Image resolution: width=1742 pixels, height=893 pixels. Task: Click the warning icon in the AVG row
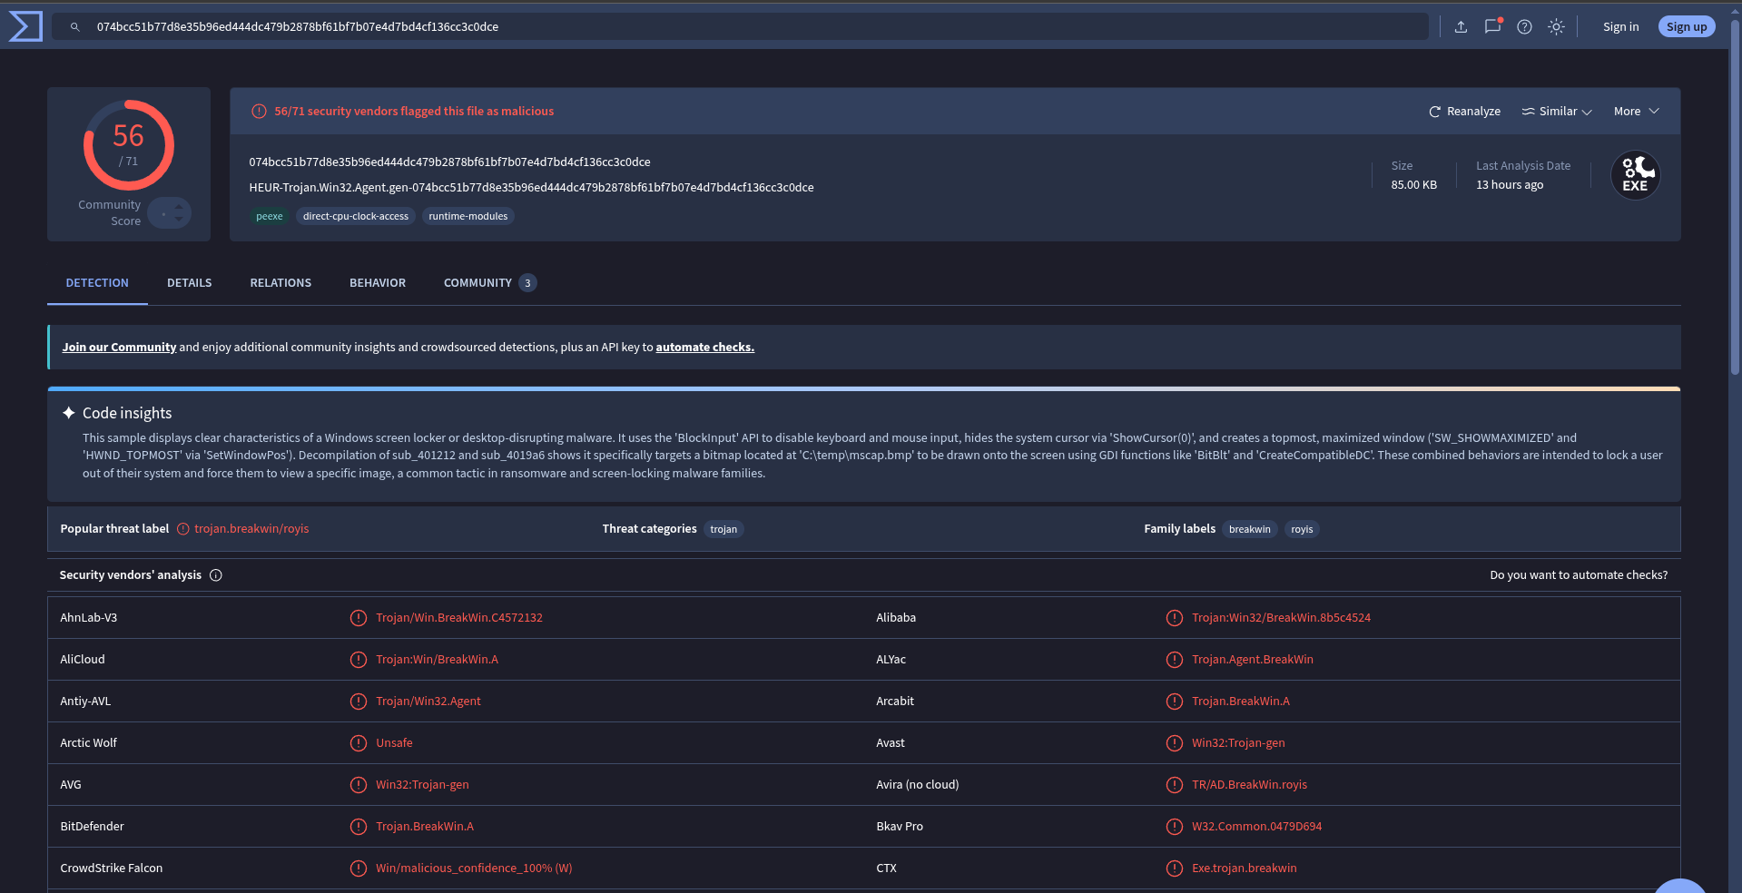pos(359,785)
